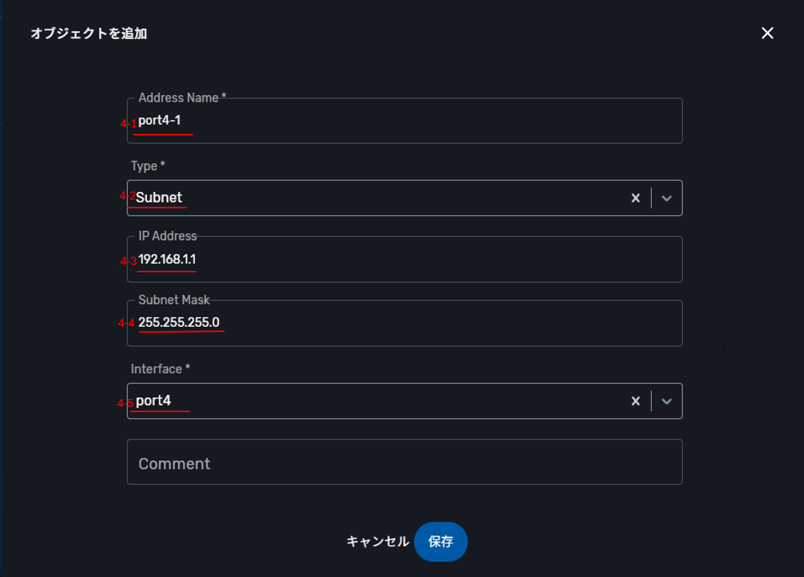Clear the Interface selection (port4)
Image resolution: width=804 pixels, height=577 pixels.
(636, 401)
